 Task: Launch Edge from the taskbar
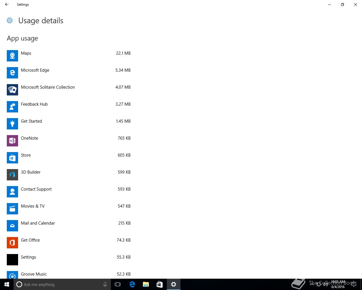click(x=132, y=284)
